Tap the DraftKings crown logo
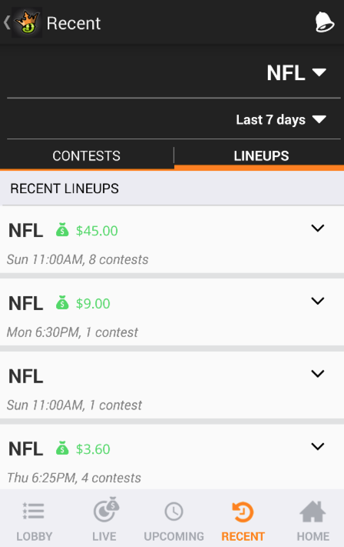This screenshot has width=344, height=547. click(x=27, y=23)
